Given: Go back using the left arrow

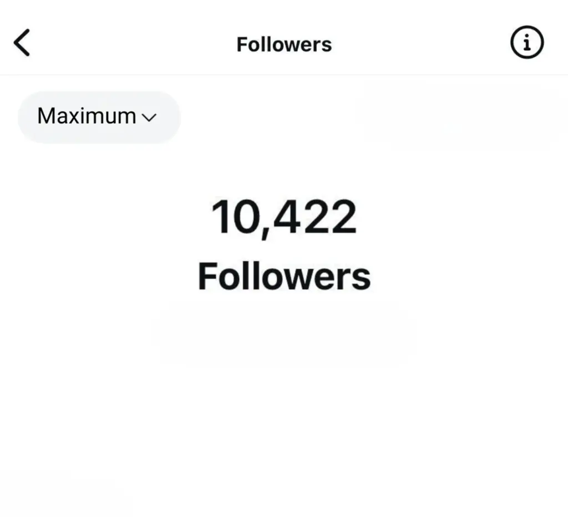Looking at the screenshot, I should point(22,44).
